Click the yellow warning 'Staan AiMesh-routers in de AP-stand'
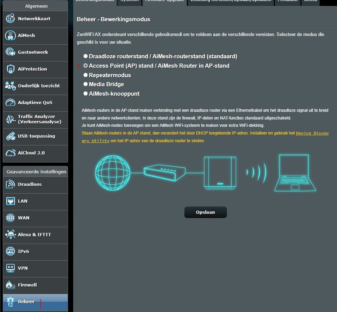Image resolution: width=337 pixels, height=312 pixels. pos(205,137)
